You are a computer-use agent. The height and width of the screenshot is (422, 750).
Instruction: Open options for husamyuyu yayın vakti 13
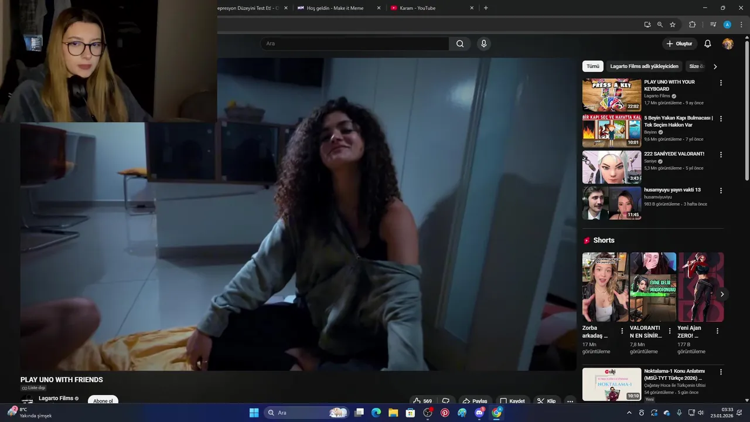pos(721,190)
